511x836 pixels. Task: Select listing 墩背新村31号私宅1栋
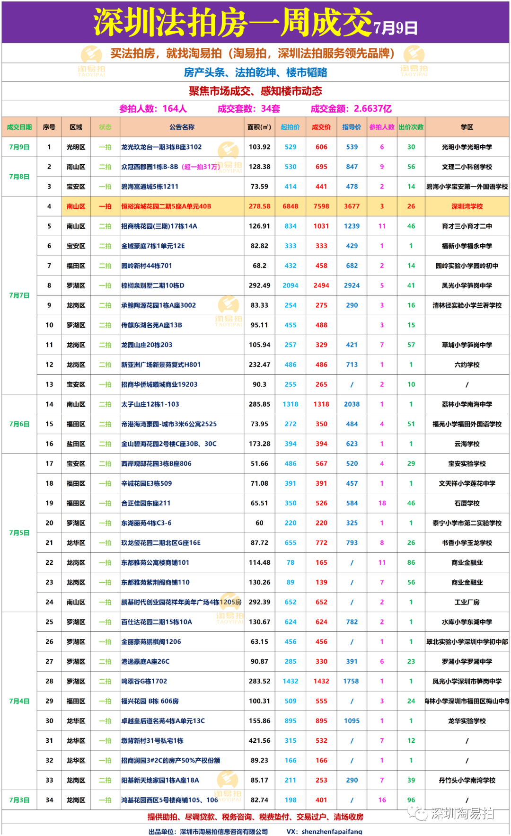click(x=152, y=741)
